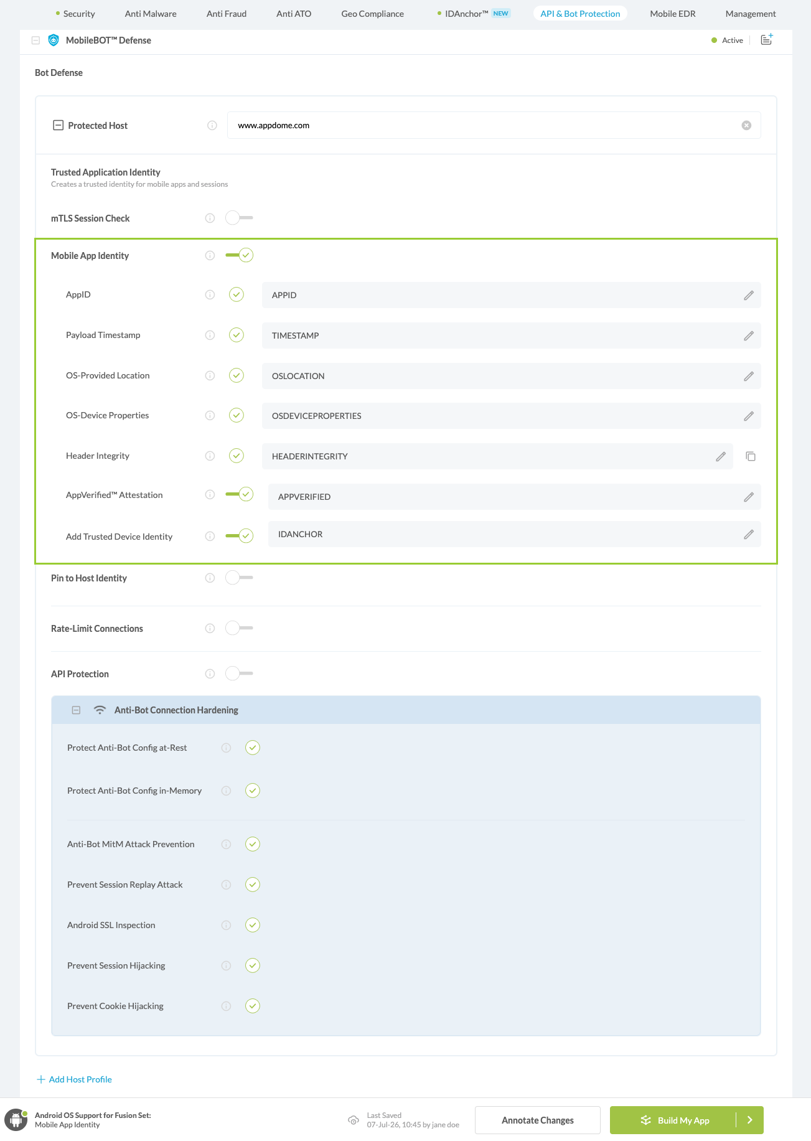Edit the APPVERIFIED value with pencil icon
The height and width of the screenshot is (1141, 811).
(749, 497)
